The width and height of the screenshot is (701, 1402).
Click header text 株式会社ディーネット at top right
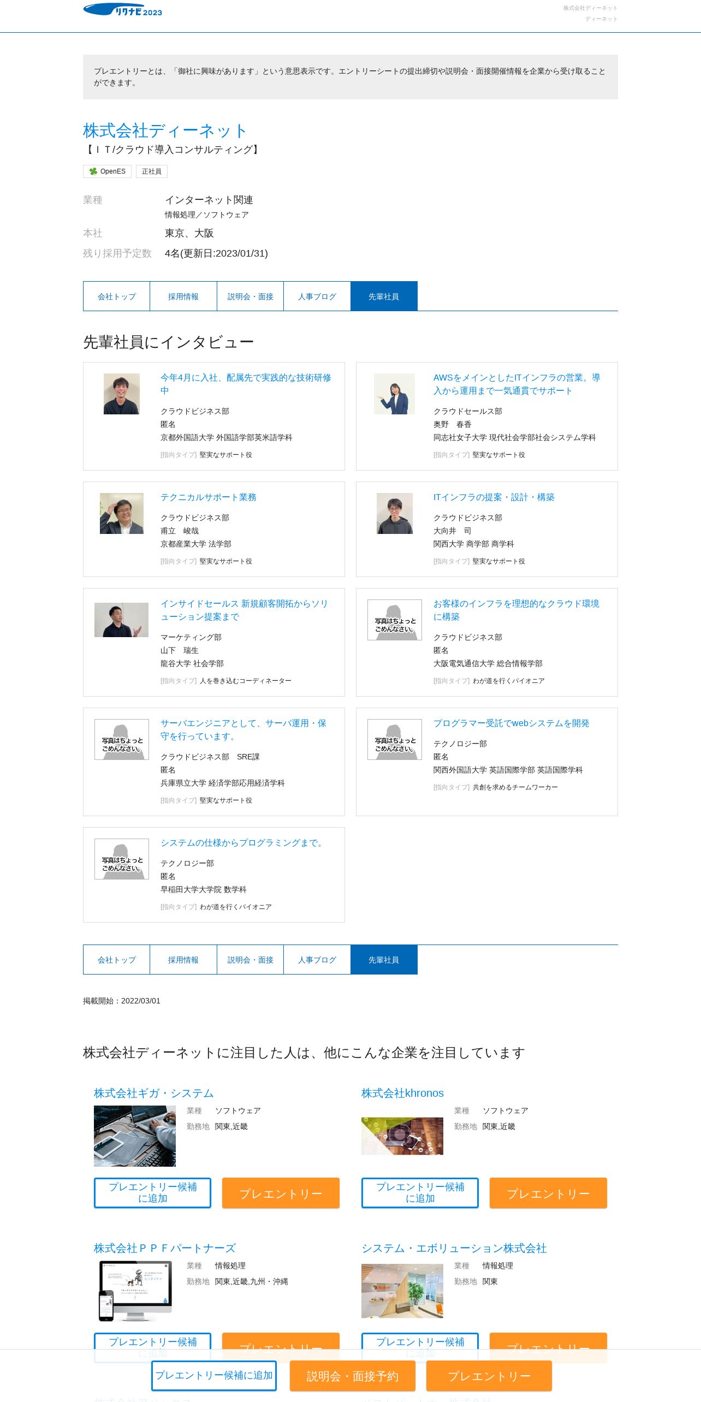pyautogui.click(x=590, y=8)
